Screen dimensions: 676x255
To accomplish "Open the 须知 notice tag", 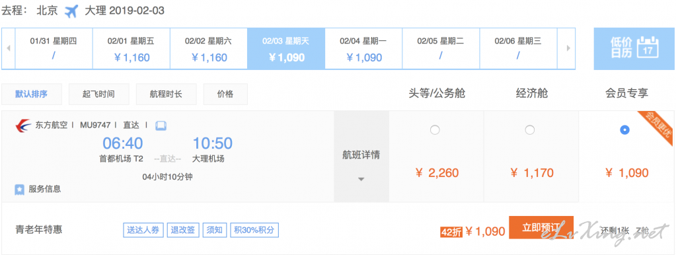I will tap(214, 230).
